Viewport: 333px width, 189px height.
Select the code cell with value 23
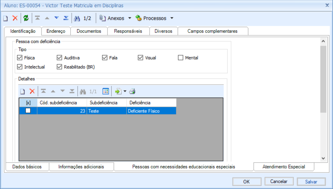[x=62, y=111]
